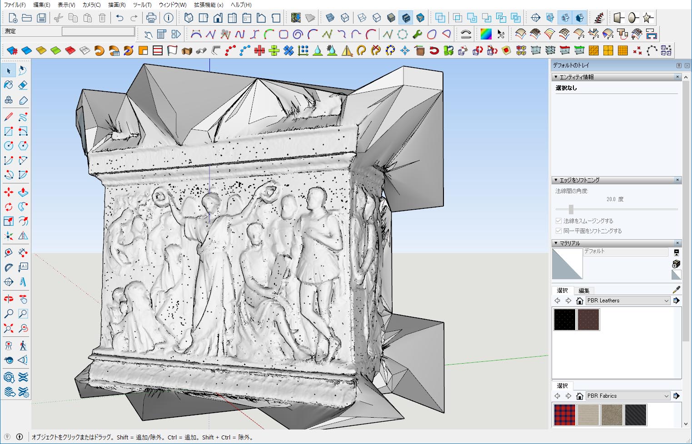Viewport: 692px width, 444px height.
Task: Click the Zoom Extents tool
Action: tap(8, 328)
